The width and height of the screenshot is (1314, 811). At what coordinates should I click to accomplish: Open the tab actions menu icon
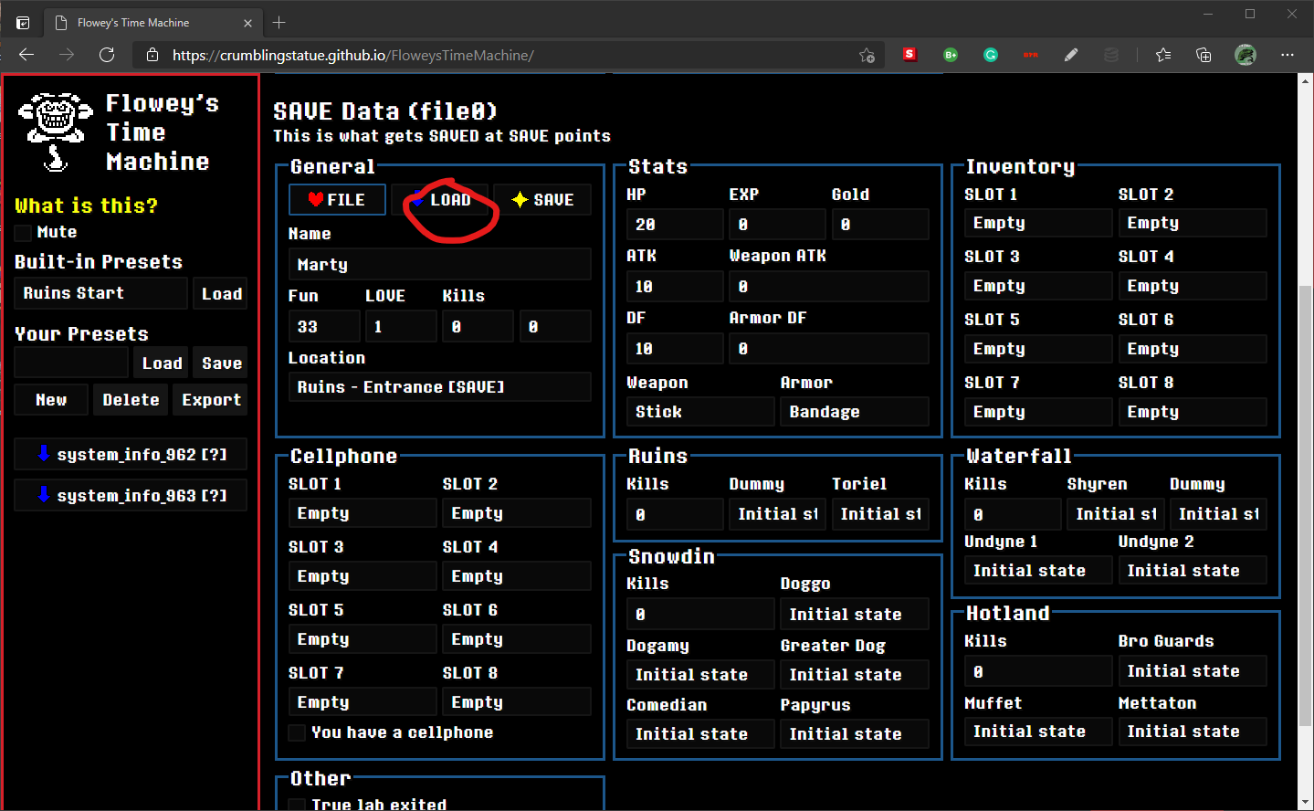[x=23, y=23]
